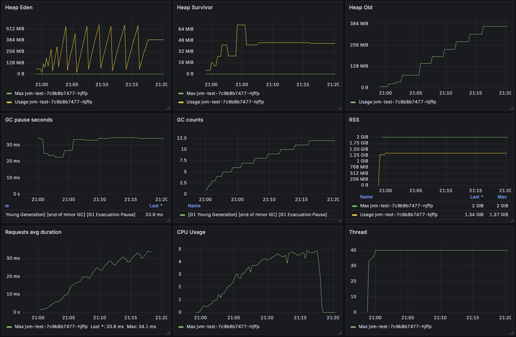Click the 1.34 GiB Last value in RSS legend
The width and height of the screenshot is (516, 337).
[474, 215]
